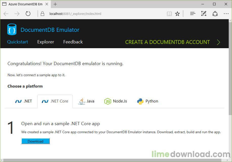Click the DocumentDB Emulator logo icon
This screenshot has height=162, width=232.
tap(12, 30)
